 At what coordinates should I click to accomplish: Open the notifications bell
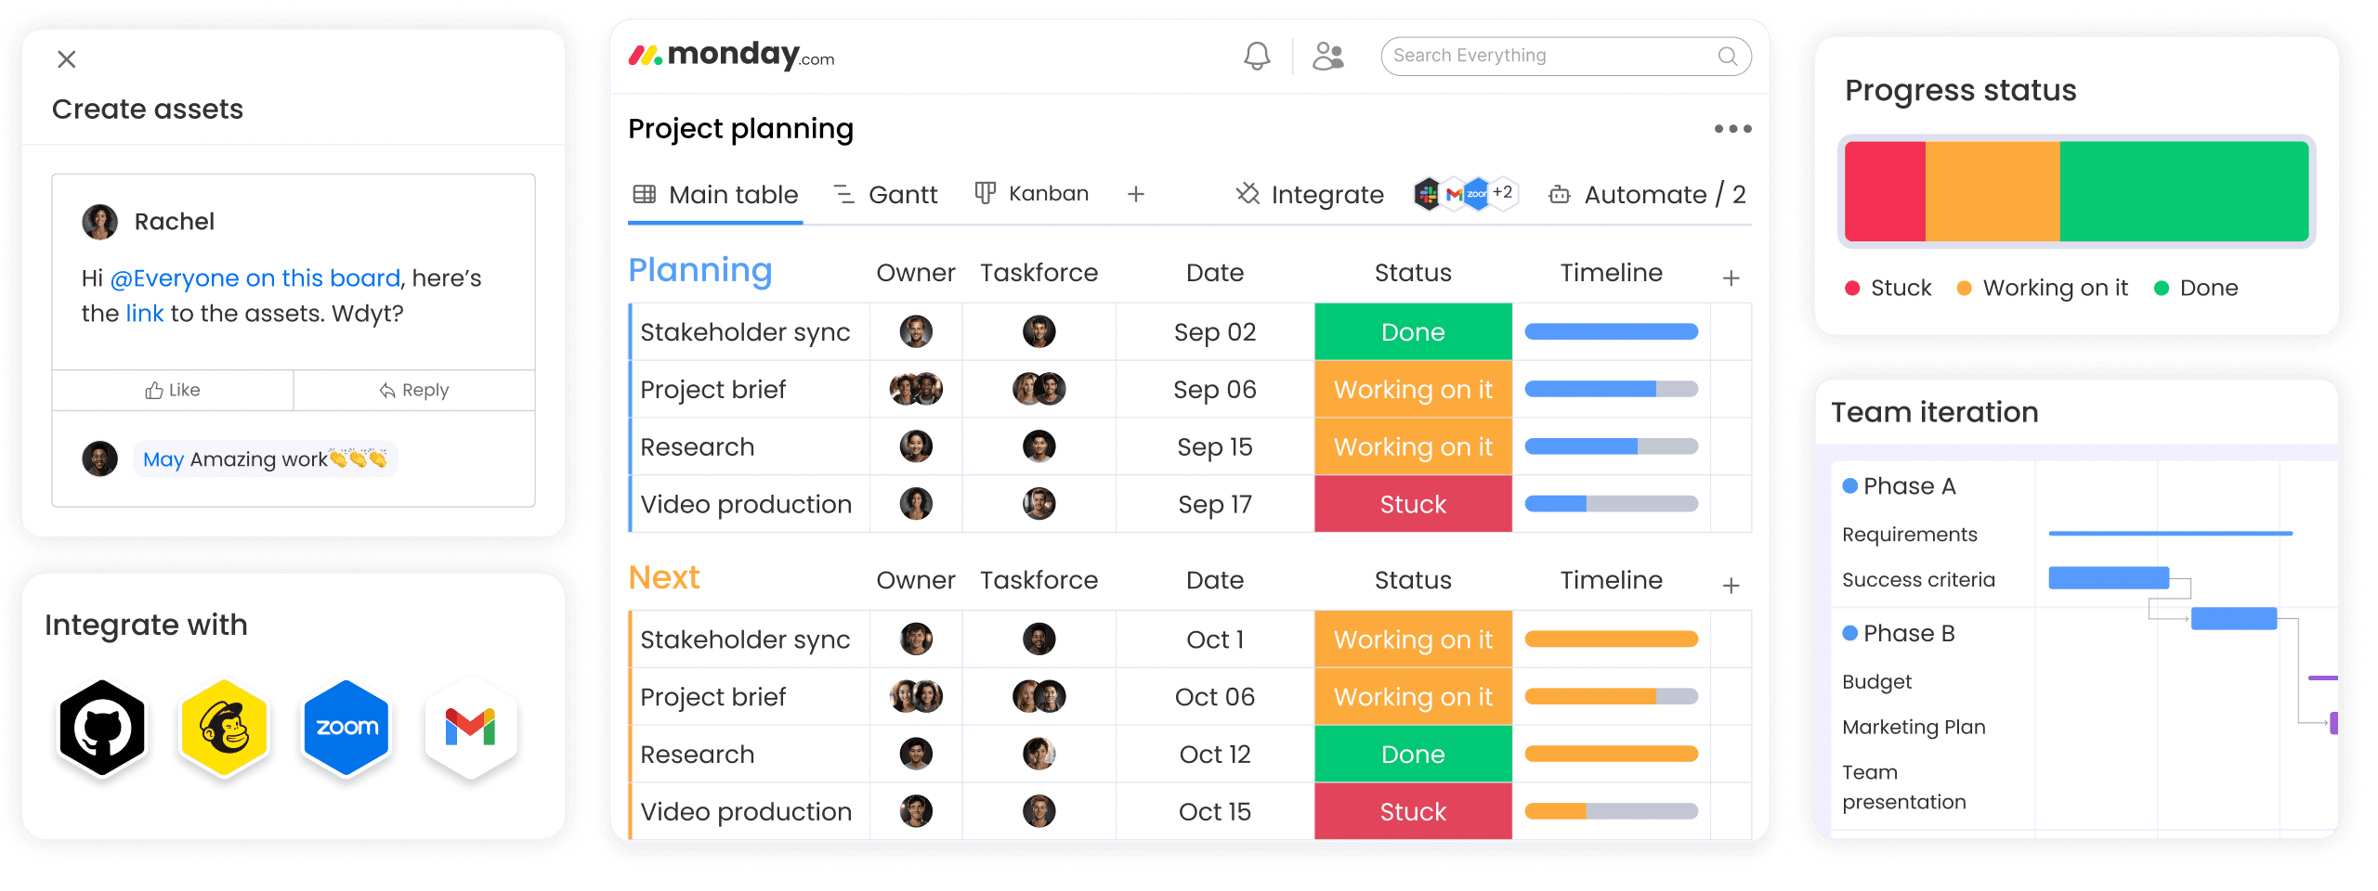[1257, 57]
